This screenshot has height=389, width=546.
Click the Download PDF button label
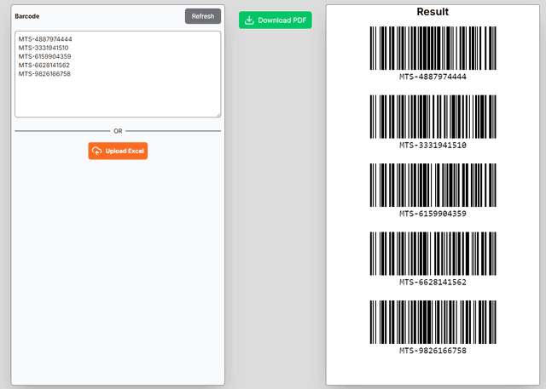[x=282, y=20]
